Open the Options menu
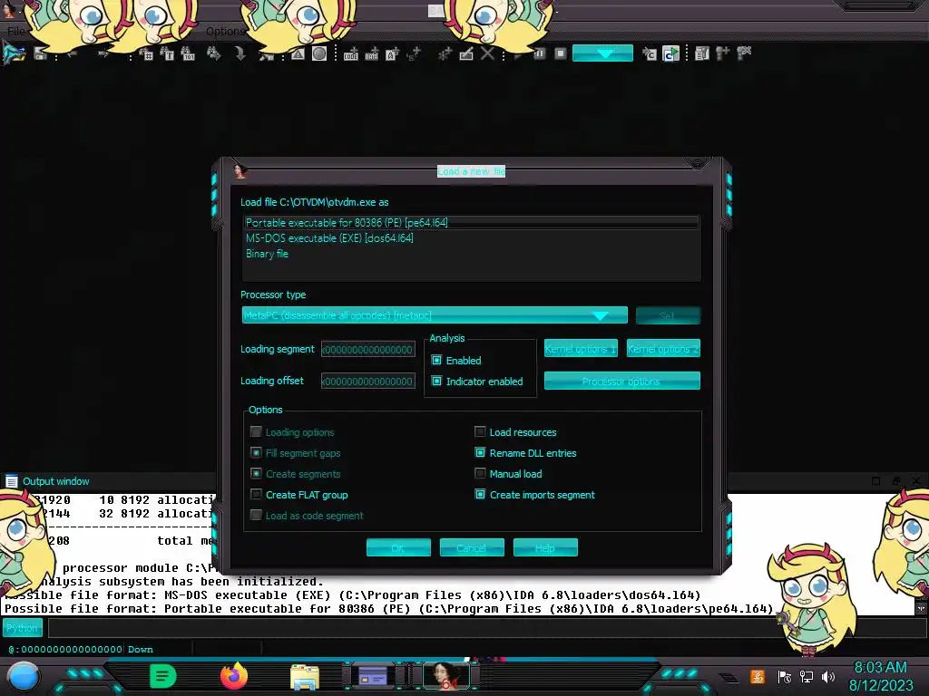 [x=225, y=31]
